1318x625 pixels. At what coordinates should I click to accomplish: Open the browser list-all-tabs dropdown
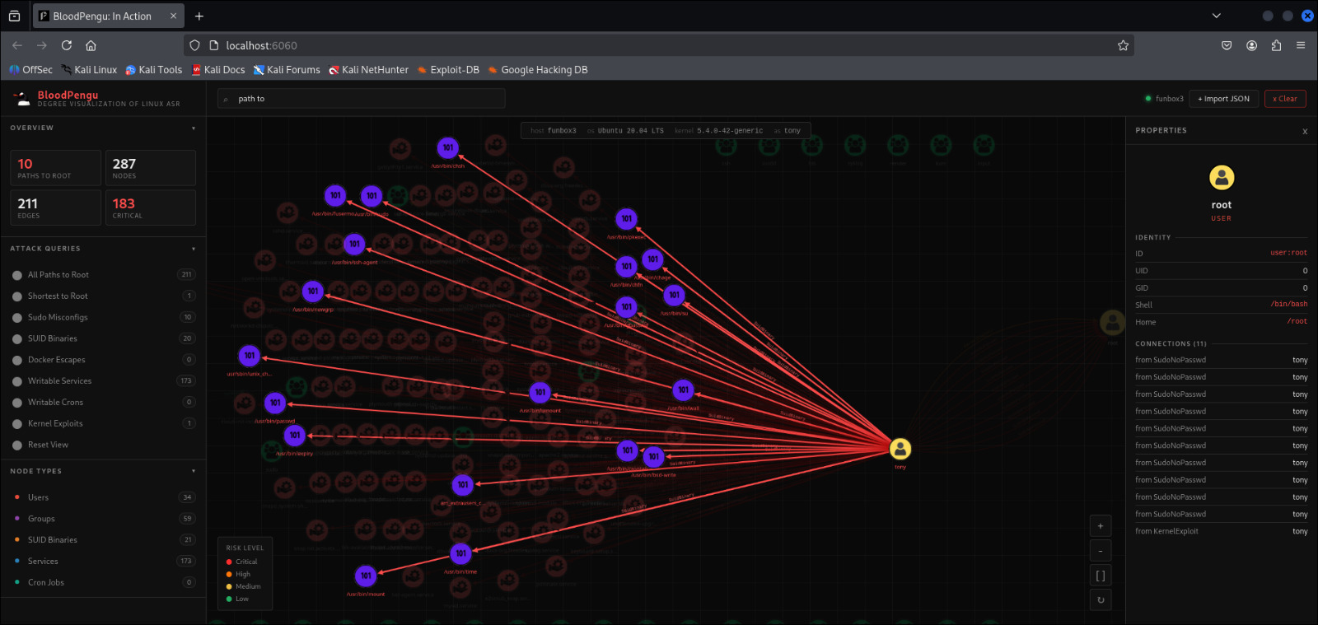(1216, 16)
